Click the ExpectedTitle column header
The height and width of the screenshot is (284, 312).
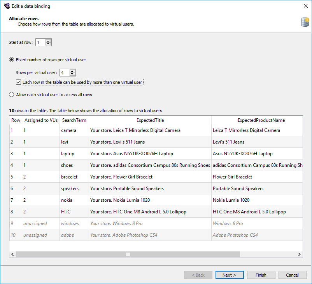click(150, 120)
